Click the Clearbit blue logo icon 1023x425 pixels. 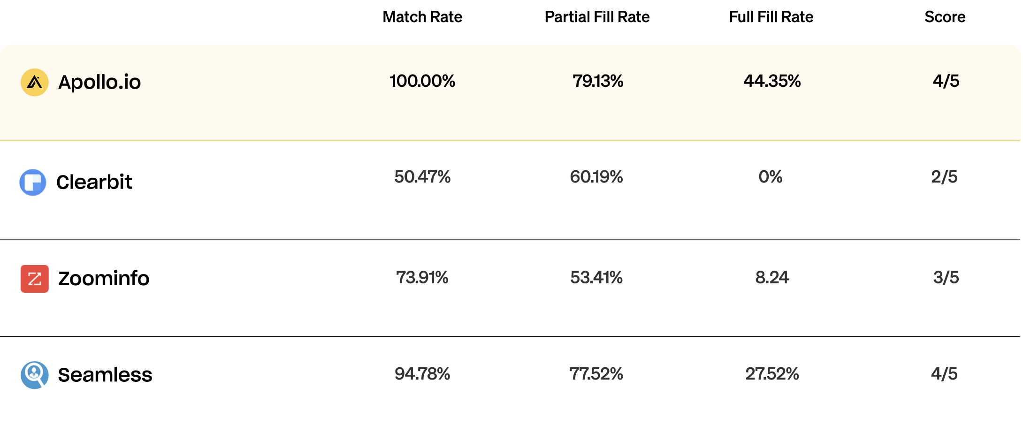pyautogui.click(x=33, y=182)
